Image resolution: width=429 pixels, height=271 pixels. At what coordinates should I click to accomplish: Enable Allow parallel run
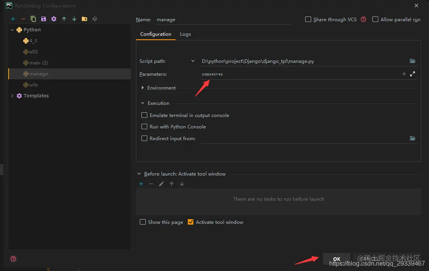point(376,19)
